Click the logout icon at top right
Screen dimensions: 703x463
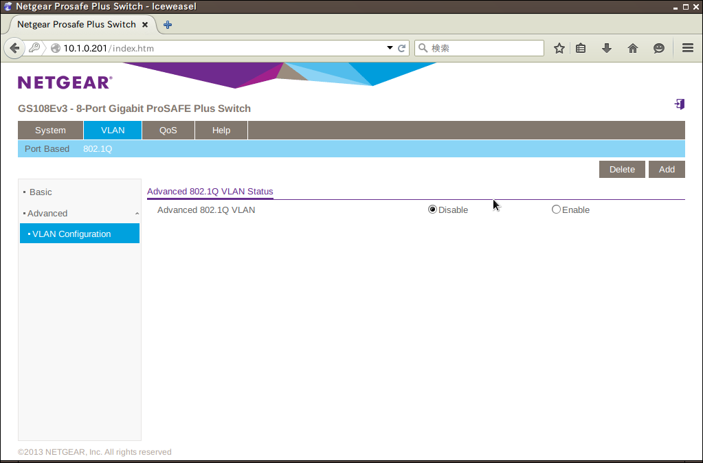pyautogui.click(x=679, y=104)
